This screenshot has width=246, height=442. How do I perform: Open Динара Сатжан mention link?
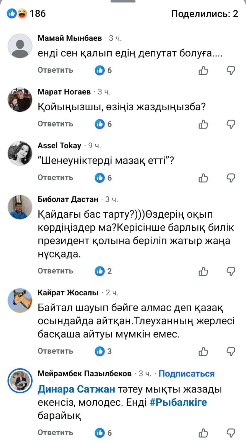tap(76, 389)
